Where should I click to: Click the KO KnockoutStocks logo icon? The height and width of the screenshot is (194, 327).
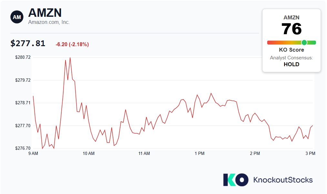236,179
